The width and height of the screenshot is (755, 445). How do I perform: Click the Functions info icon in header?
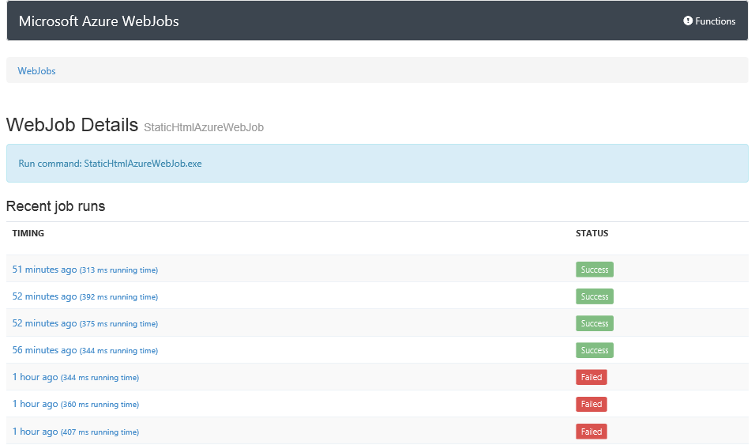(x=688, y=21)
